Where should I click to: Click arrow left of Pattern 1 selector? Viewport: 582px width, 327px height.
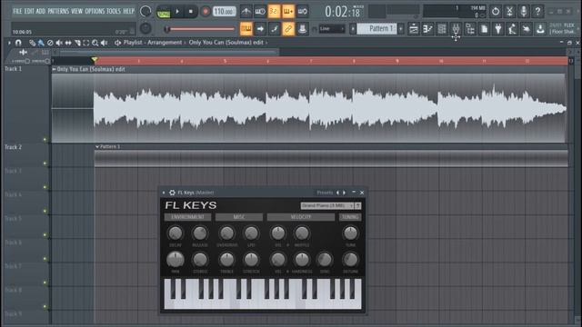click(x=353, y=28)
